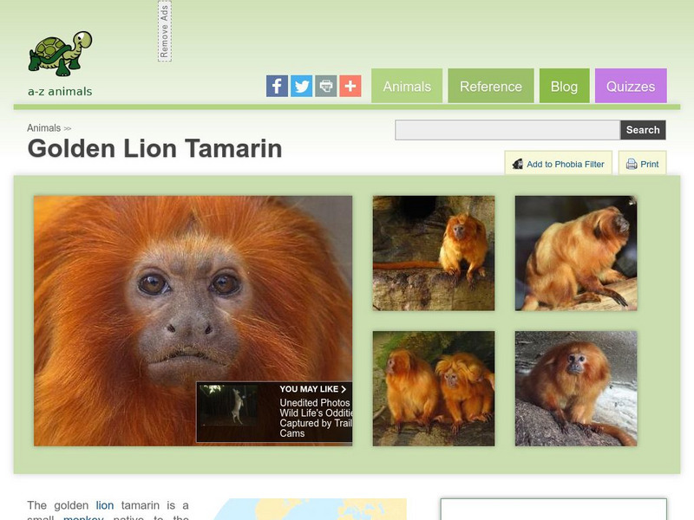The image size is (694, 520).
Task: Click the YOU MAY LIKE heading
Action: (313, 389)
